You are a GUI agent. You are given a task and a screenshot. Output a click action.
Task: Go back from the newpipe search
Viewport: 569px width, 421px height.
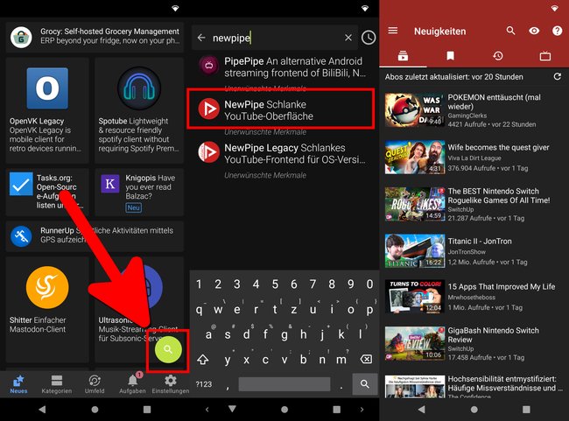201,38
